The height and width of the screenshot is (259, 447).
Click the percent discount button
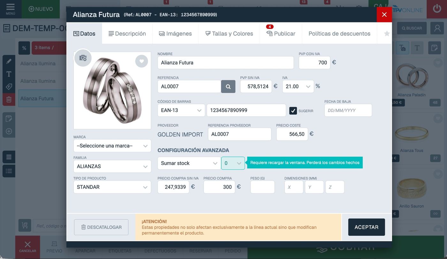24,48
